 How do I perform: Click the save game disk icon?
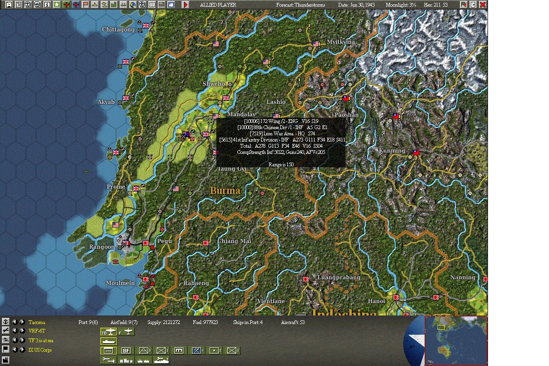click(x=9, y=5)
